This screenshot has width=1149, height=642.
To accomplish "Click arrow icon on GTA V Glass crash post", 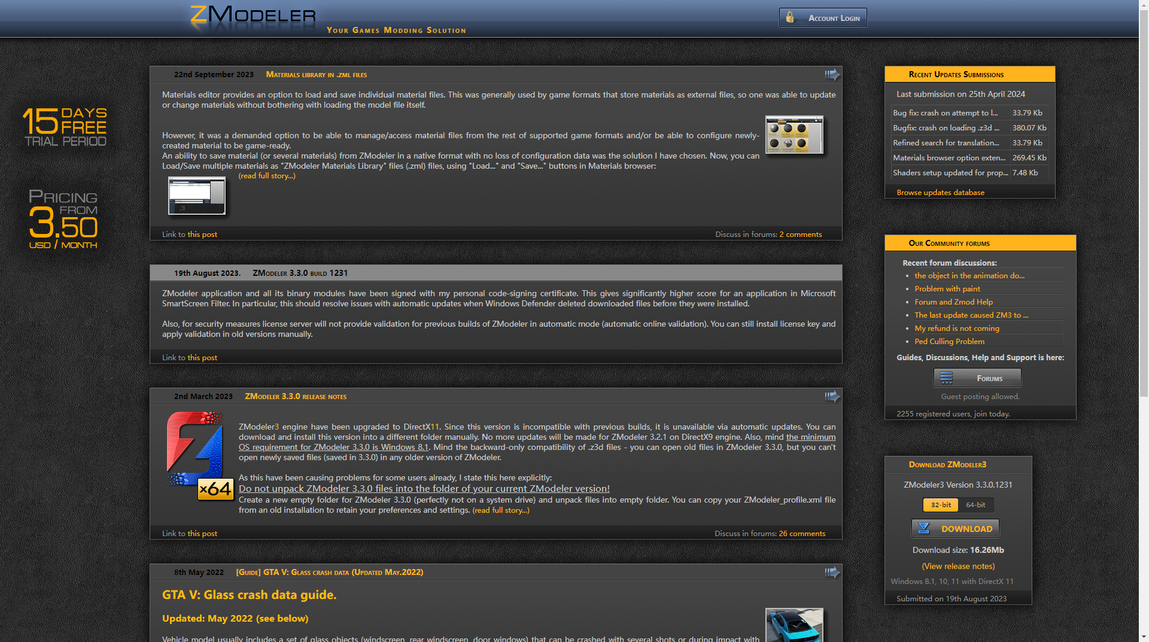I will click(832, 572).
